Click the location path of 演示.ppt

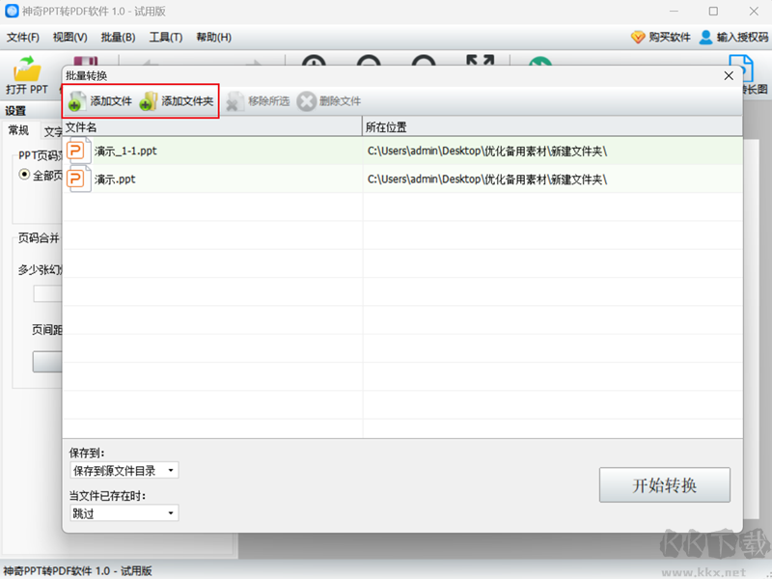click(x=487, y=179)
